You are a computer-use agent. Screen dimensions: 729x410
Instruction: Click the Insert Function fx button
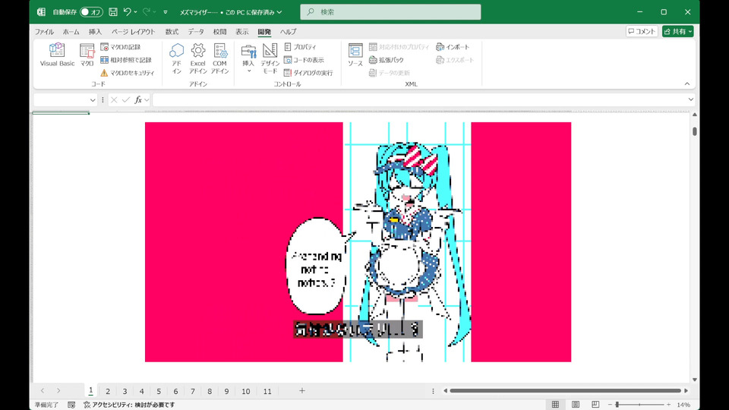coord(138,100)
